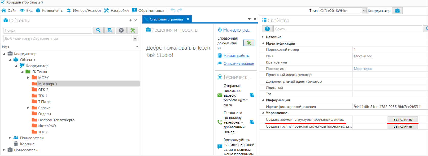Open the Импорт/Экспорт menu
Image resolution: width=428 pixels, height=156 pixels.
click(84, 11)
